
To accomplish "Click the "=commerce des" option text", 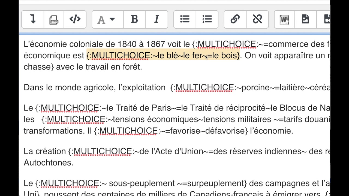I will (x=294, y=44).
